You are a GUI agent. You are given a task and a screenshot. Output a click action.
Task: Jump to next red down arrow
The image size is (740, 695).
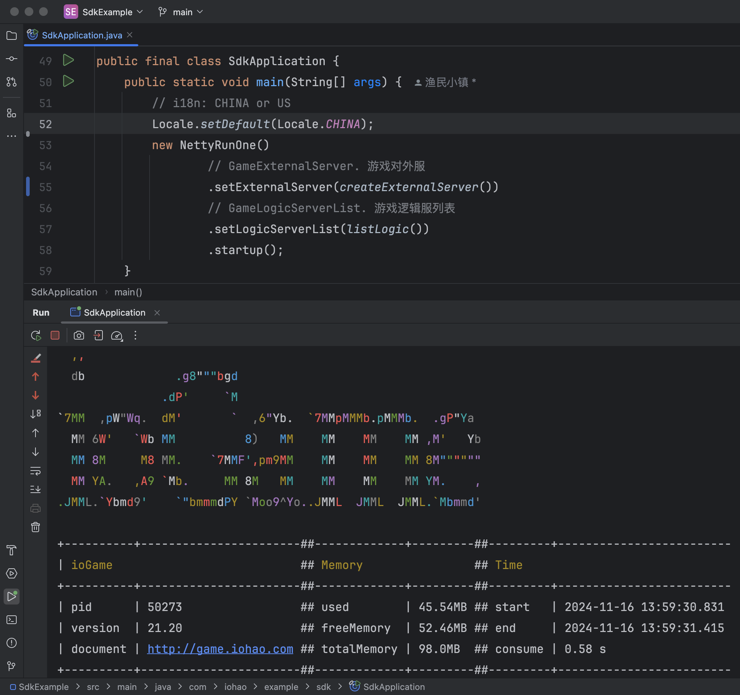coord(36,395)
